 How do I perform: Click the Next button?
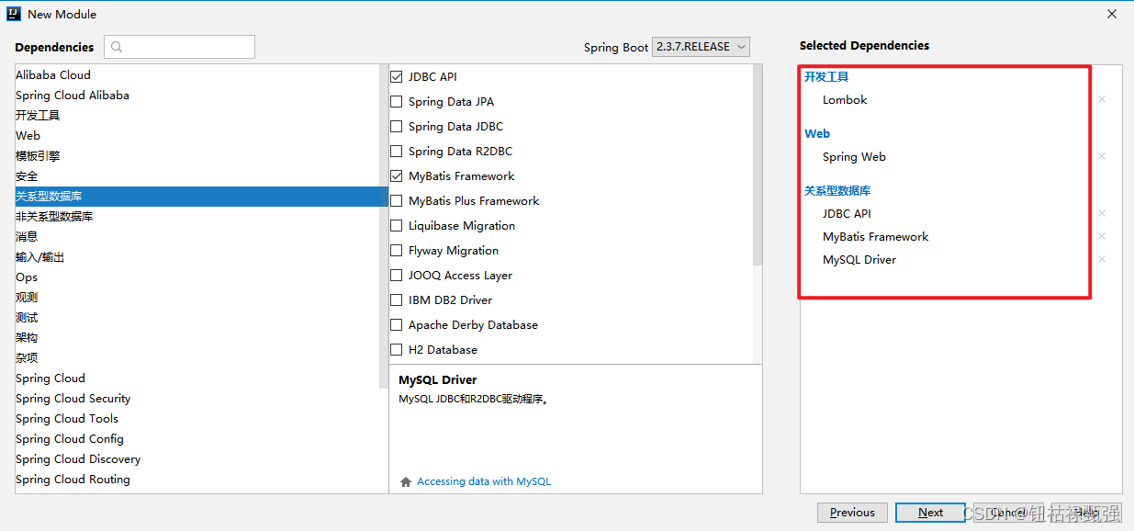point(929,512)
